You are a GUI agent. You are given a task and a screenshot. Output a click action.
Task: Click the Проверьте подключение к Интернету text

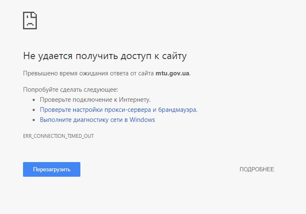click(95, 100)
